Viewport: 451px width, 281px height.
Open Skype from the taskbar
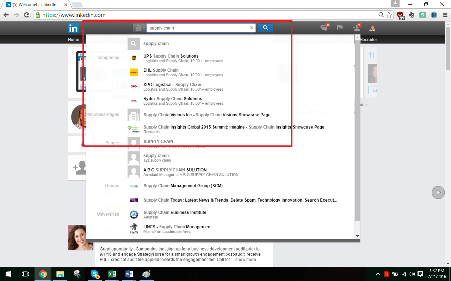95,274
